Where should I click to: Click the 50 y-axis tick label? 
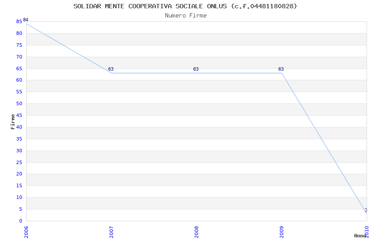coord(19,103)
